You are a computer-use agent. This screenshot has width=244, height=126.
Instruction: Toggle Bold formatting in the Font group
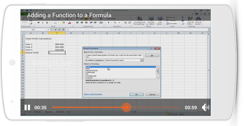tap(38, 23)
